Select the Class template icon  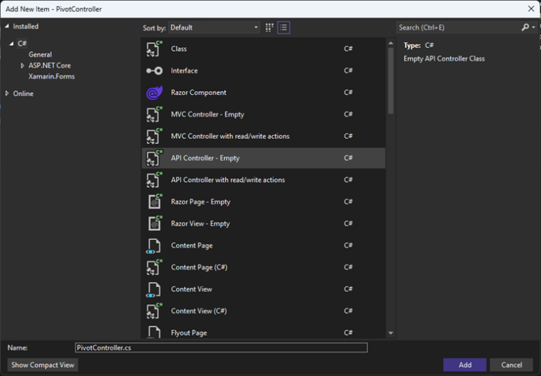coord(154,49)
